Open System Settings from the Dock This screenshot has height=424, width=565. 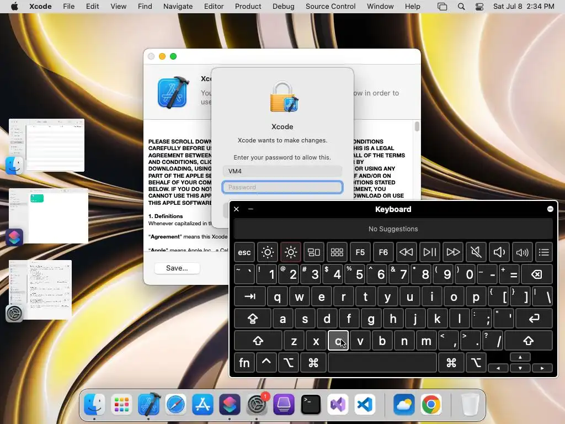[x=257, y=405]
